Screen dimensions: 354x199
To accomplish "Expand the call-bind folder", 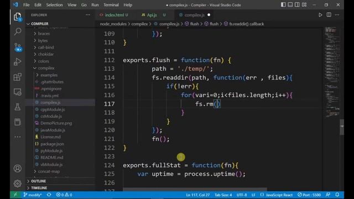I will point(46,48).
